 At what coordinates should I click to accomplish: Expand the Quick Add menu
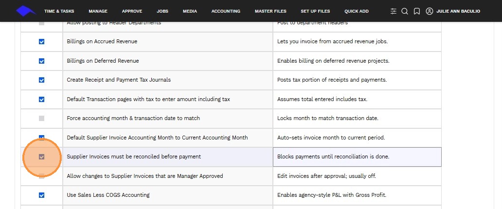coord(357,11)
